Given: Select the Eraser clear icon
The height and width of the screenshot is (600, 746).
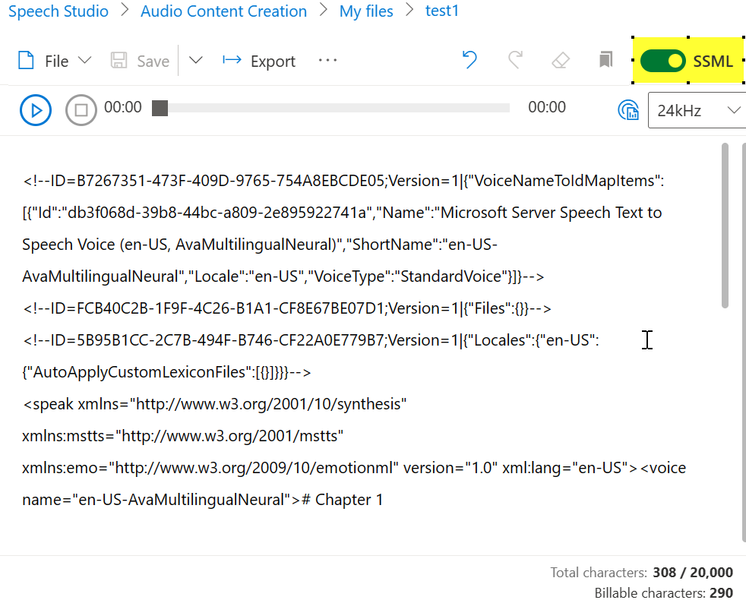Looking at the screenshot, I should click(x=560, y=61).
